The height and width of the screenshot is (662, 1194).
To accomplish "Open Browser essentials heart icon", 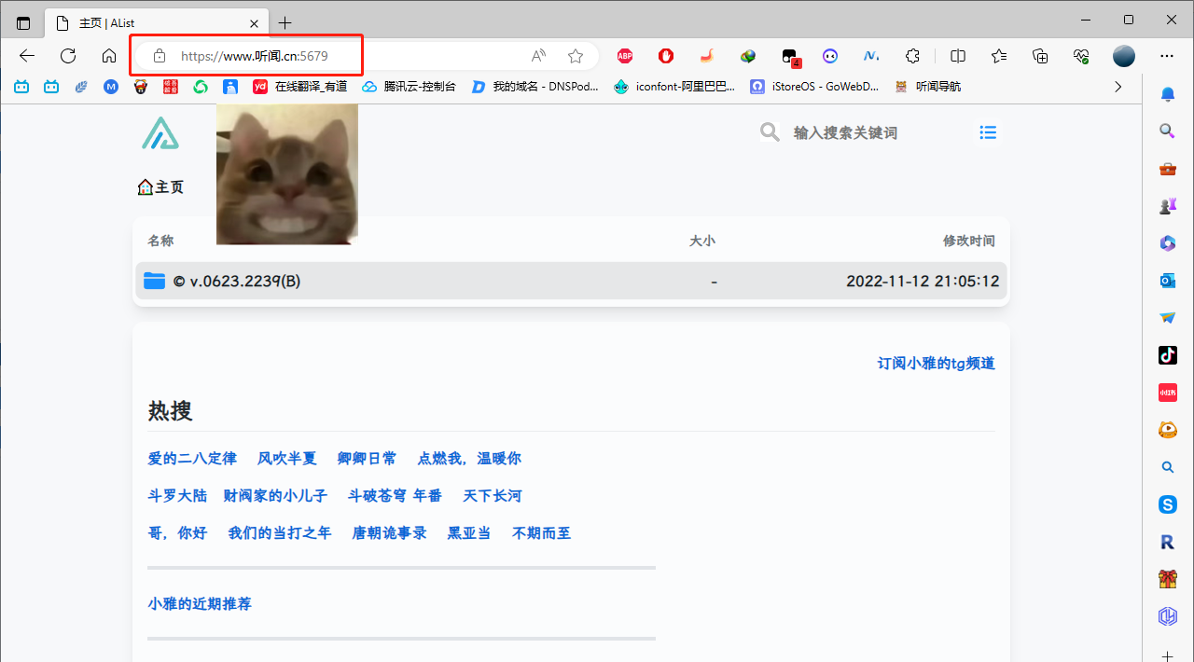I will pyautogui.click(x=1081, y=56).
